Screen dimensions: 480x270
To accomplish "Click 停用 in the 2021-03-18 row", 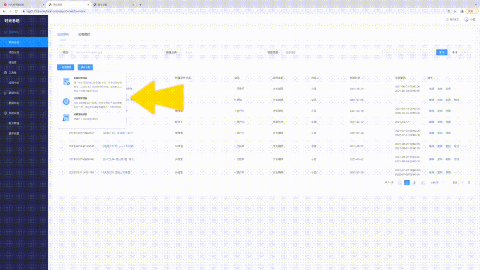I will click(x=448, y=111).
